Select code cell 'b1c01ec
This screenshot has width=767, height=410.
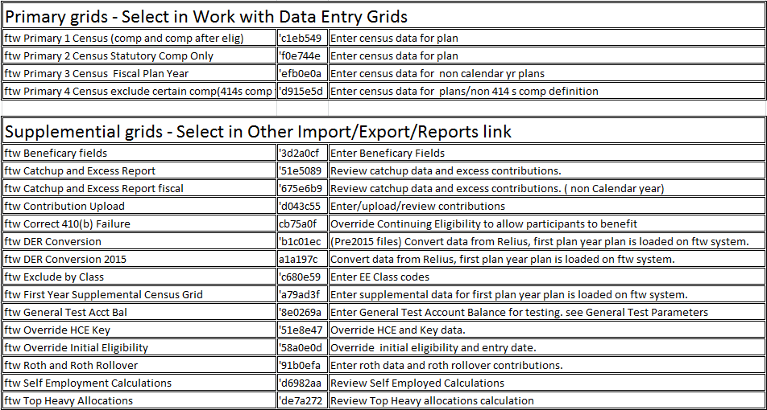(x=302, y=241)
